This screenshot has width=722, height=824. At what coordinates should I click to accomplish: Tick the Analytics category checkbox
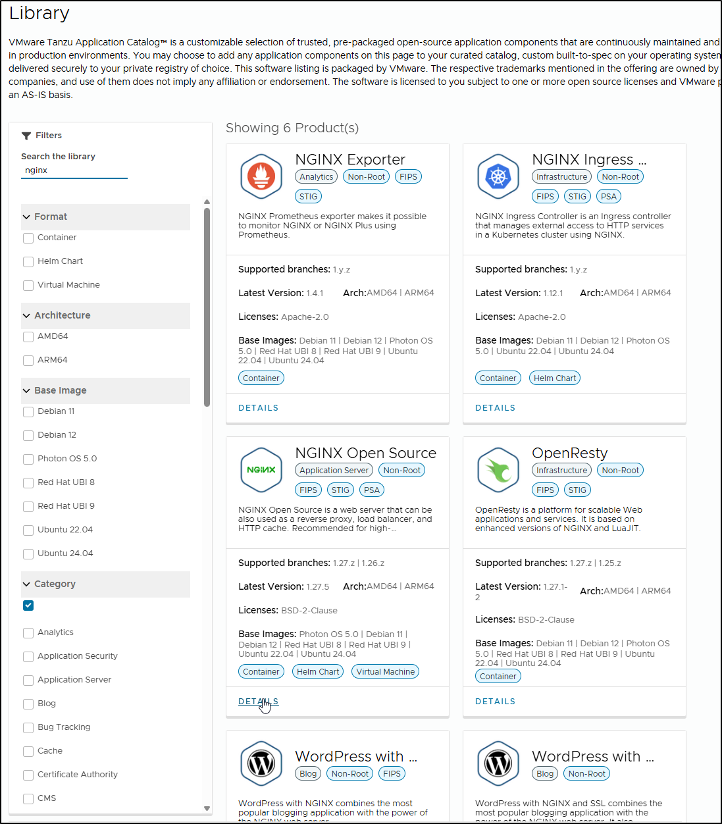(28, 633)
